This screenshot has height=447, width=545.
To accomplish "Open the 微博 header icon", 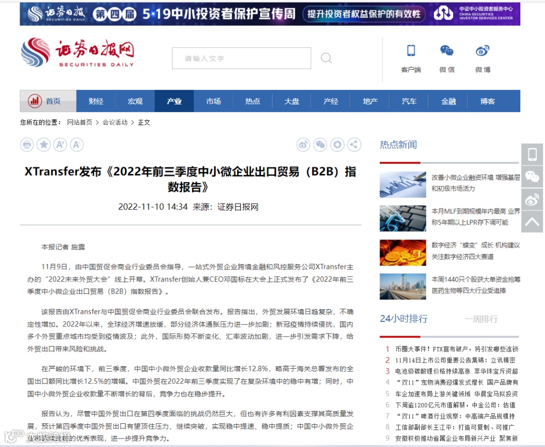I will click(482, 51).
